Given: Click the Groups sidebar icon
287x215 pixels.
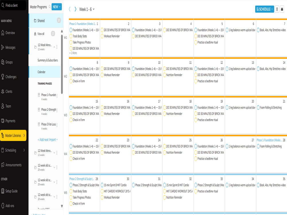Looking at the screenshot, I should pos(3,62).
